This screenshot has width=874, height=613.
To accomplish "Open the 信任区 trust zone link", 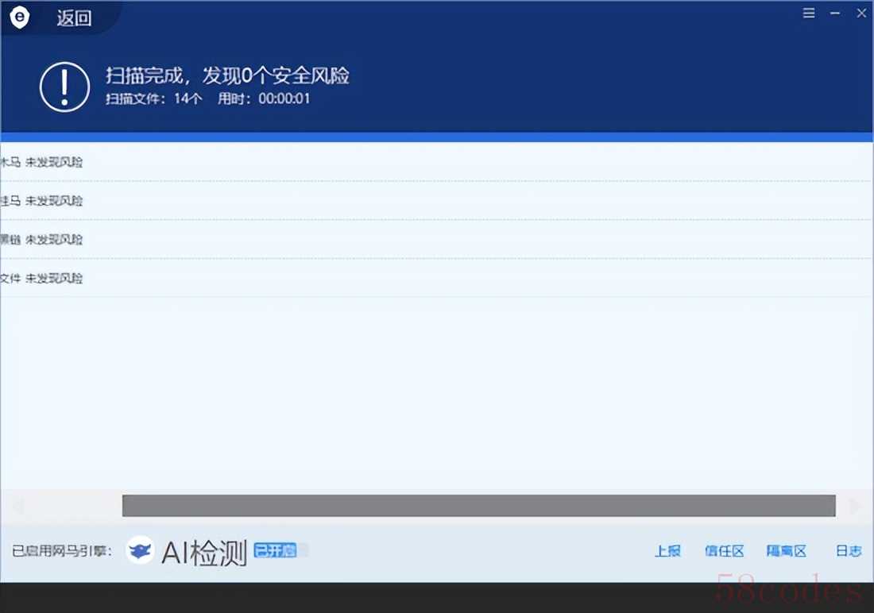I will [724, 551].
